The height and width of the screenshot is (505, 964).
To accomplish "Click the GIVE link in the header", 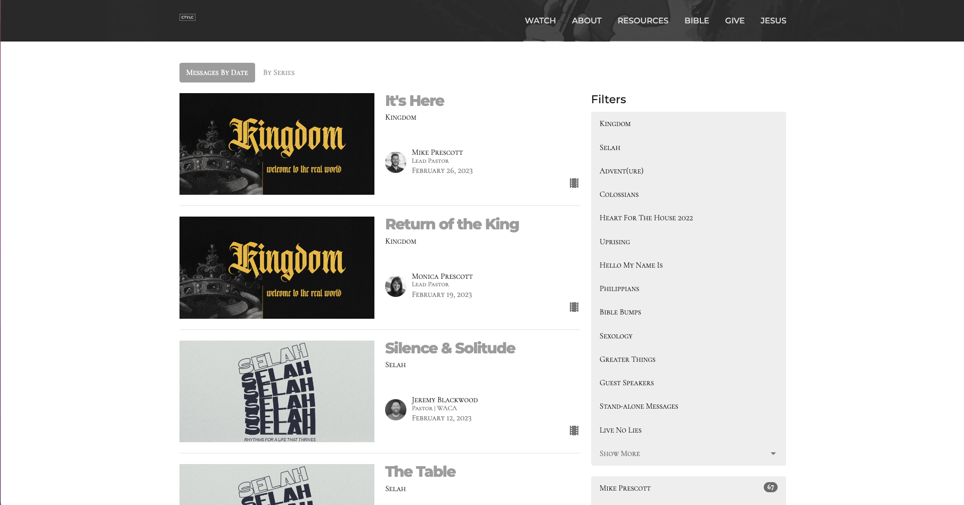I will pyautogui.click(x=734, y=21).
